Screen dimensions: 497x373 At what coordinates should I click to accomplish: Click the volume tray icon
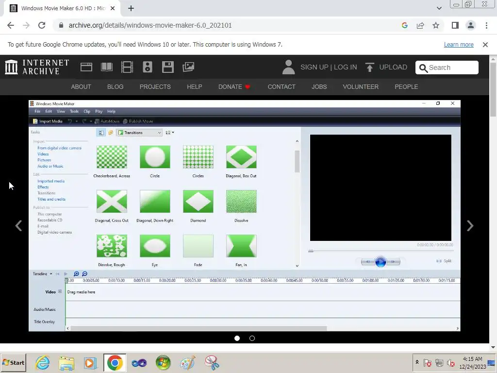pos(450,362)
